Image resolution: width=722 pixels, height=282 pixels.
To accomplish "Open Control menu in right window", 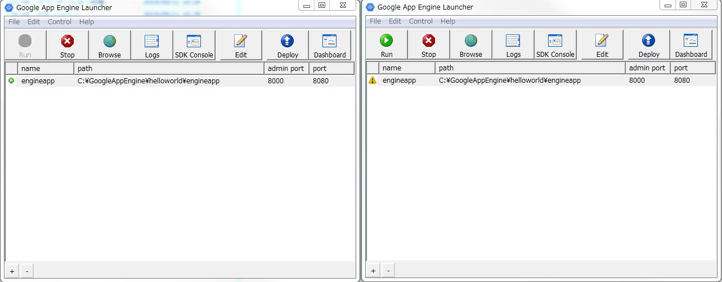I will [421, 21].
